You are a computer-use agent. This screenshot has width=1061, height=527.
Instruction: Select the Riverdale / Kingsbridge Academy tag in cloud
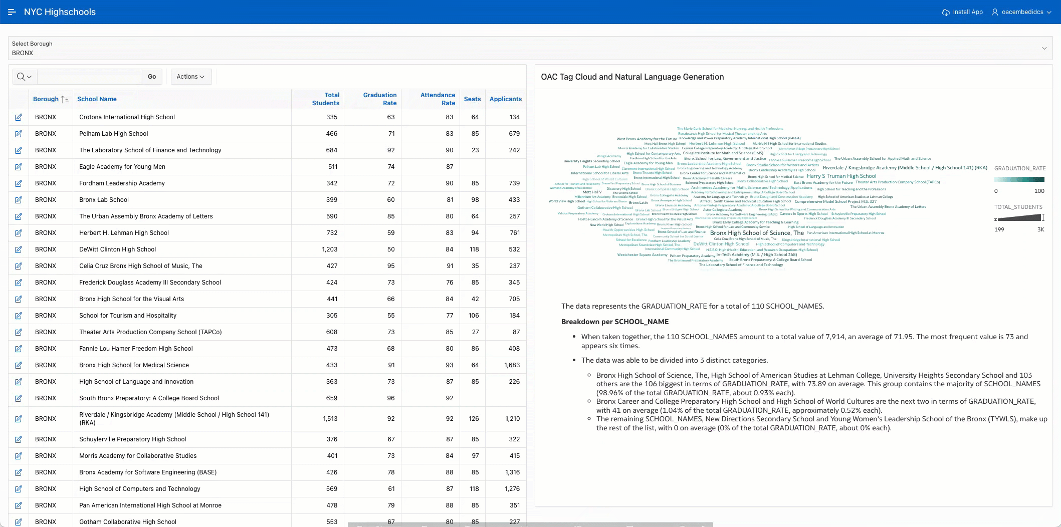tap(905, 168)
